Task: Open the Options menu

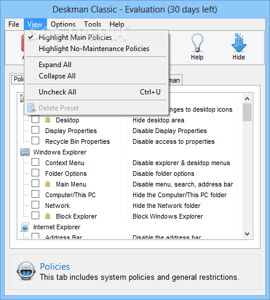Action: [63, 24]
